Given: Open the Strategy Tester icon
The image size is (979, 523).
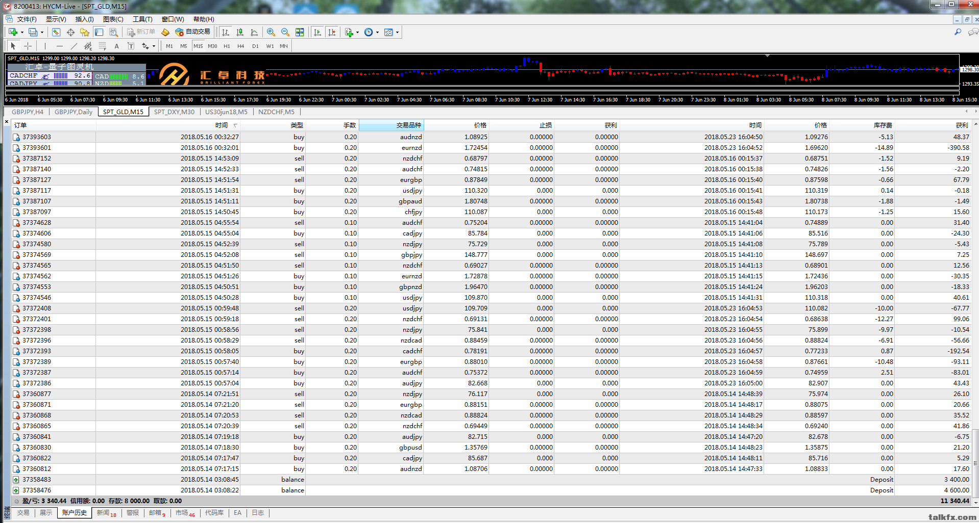Looking at the screenshot, I should click(x=113, y=32).
